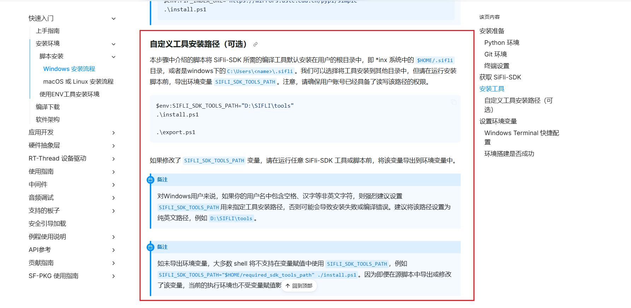Viewport: 631px width, 308px height.
Task: Collapse the 安装环境 chevron
Action: point(113,44)
